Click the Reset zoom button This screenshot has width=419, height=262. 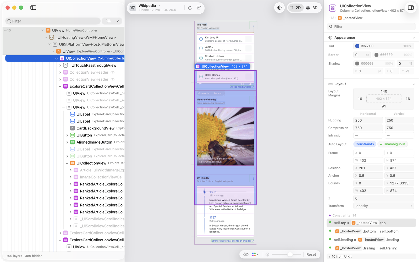point(311,254)
